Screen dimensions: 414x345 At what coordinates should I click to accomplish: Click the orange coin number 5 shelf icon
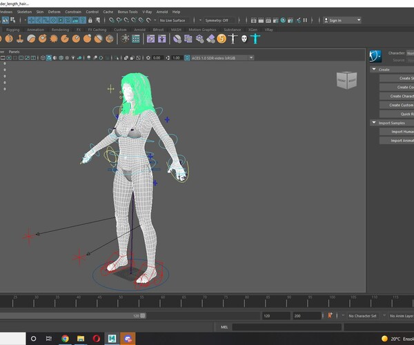click(x=221, y=39)
